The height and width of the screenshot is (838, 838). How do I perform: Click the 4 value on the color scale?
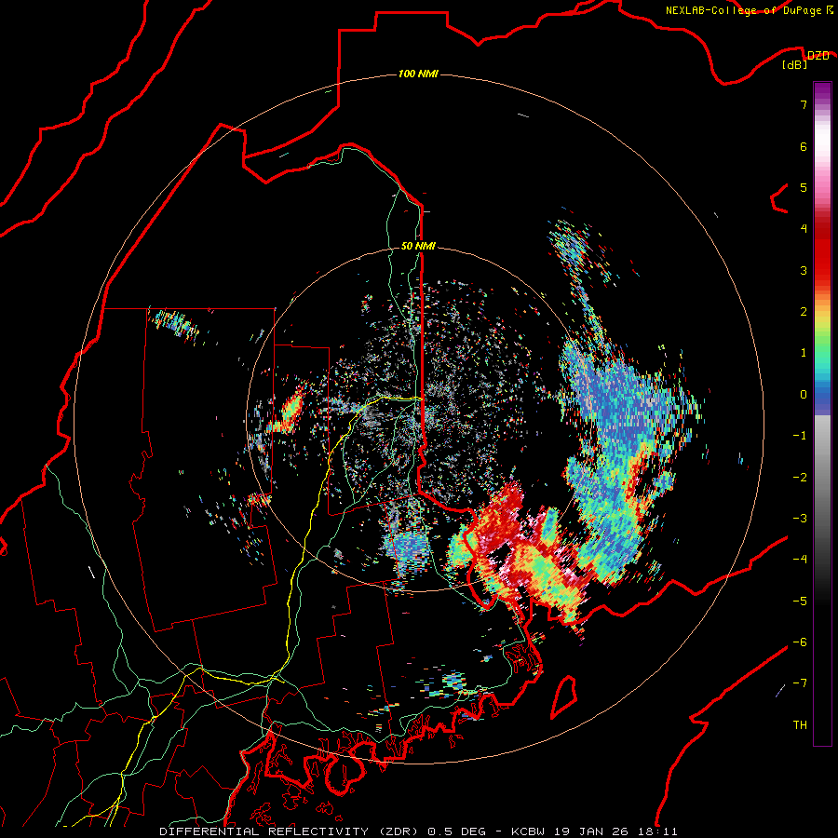click(x=804, y=229)
